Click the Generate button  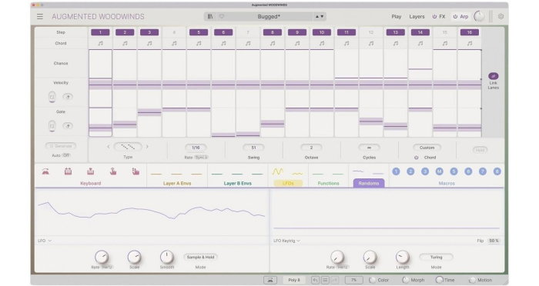(61, 146)
